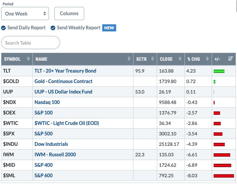Select the UUP symbol cell
This screenshot has width=237, height=184.
tap(17, 92)
